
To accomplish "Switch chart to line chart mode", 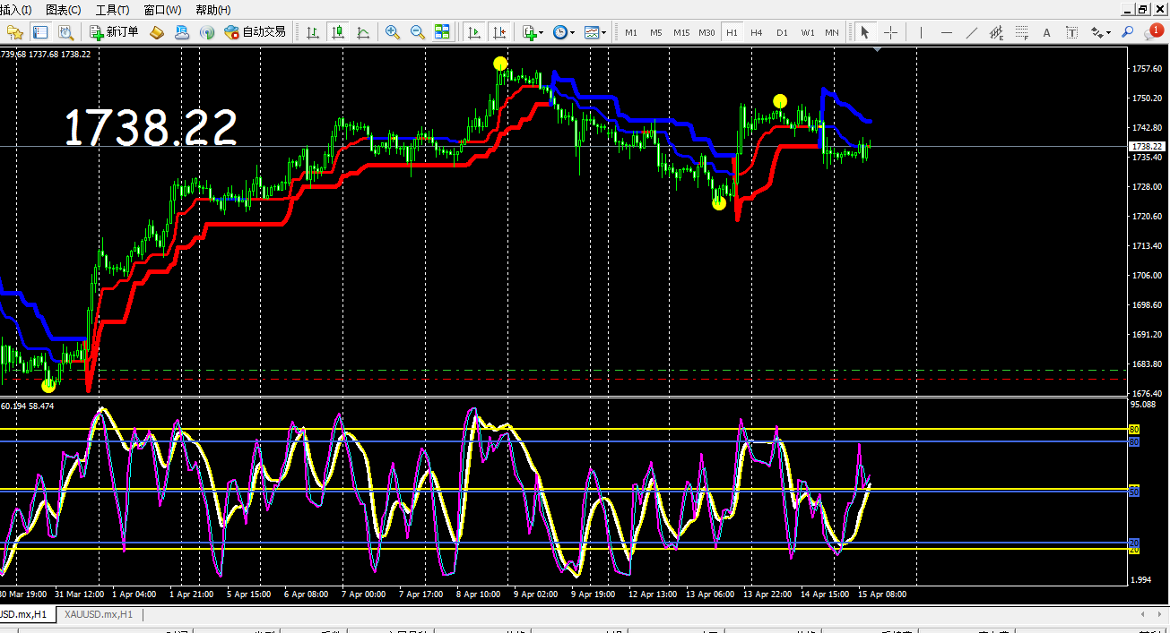I will (363, 32).
